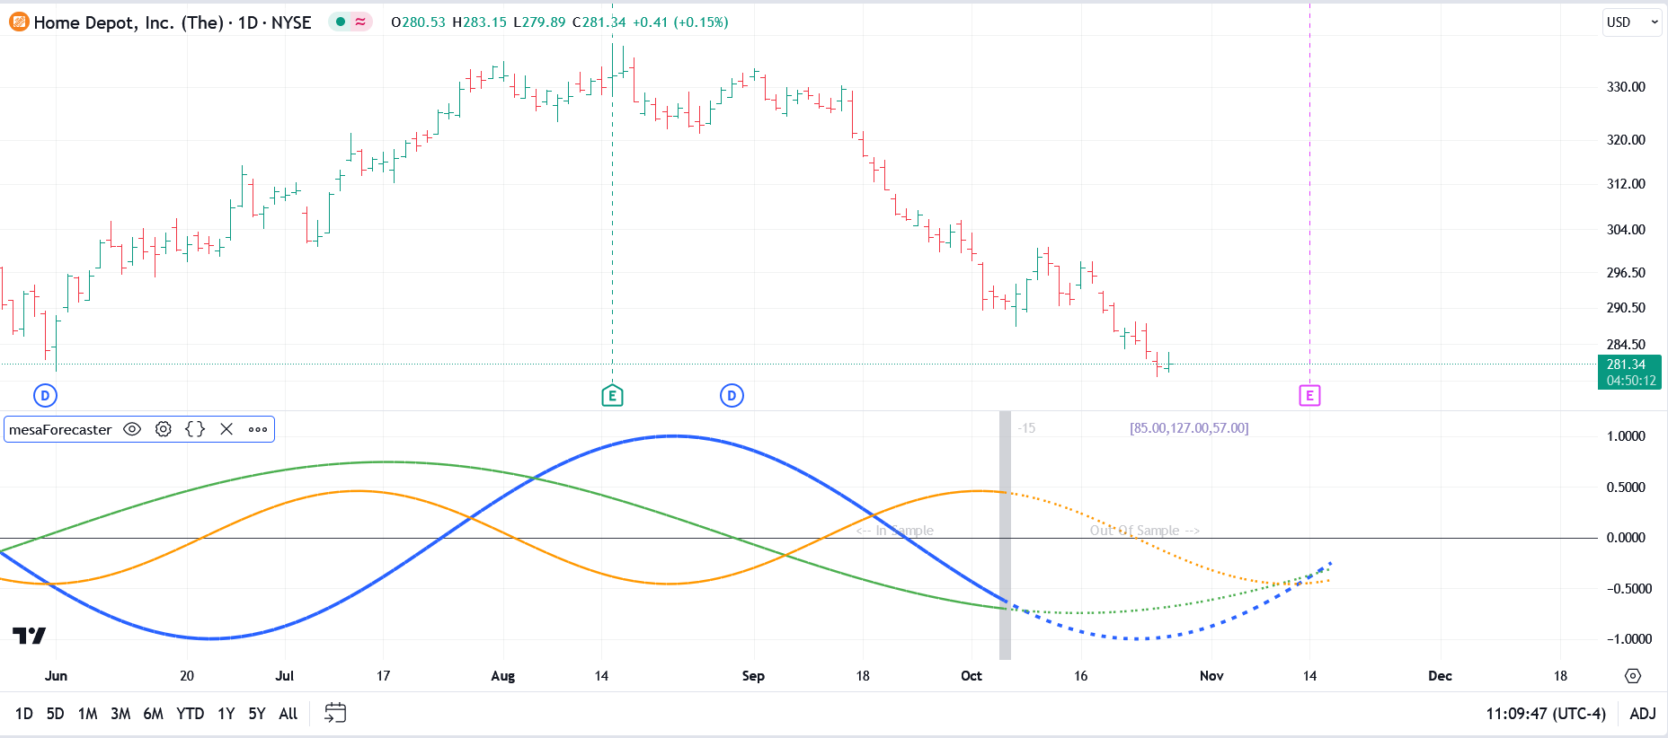Select the 5D time range
This screenshot has width=1668, height=738.
click(x=55, y=714)
